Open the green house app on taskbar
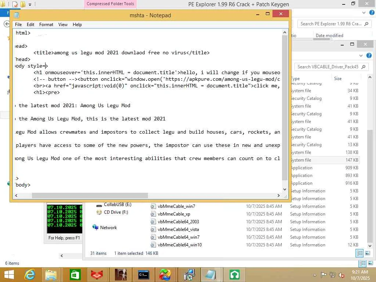The height and width of the screenshot is (282, 376). coord(235,275)
